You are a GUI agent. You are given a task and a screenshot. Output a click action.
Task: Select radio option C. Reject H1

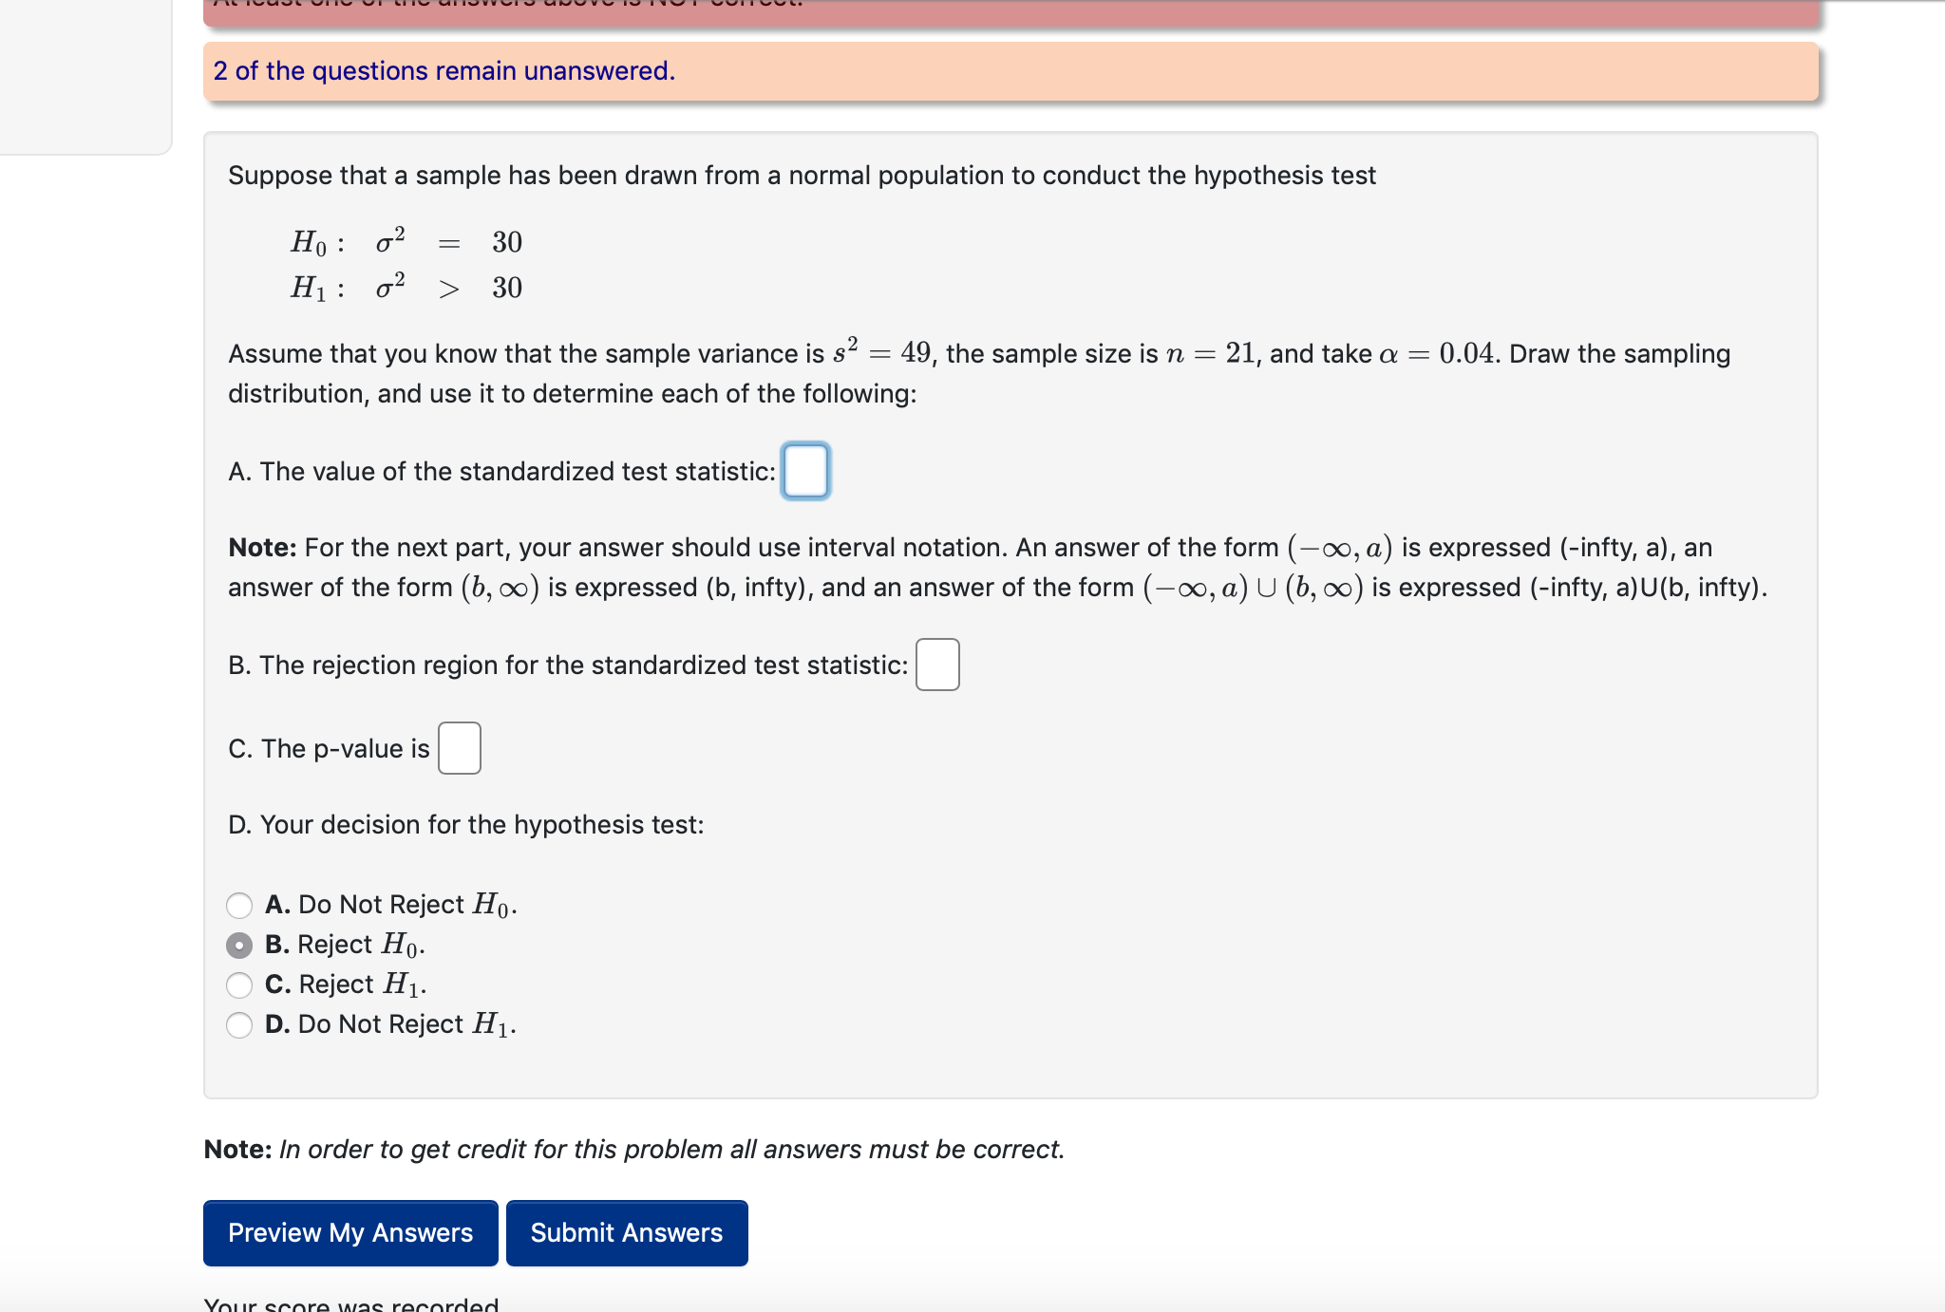click(239, 984)
